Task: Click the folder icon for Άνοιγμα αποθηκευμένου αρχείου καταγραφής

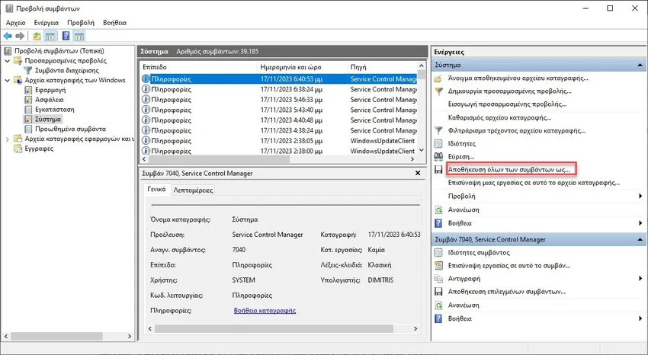Action: click(438, 78)
